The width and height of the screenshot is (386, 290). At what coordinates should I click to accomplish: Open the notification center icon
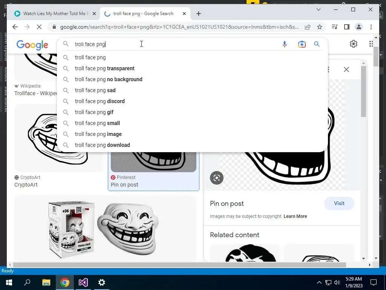point(374,282)
